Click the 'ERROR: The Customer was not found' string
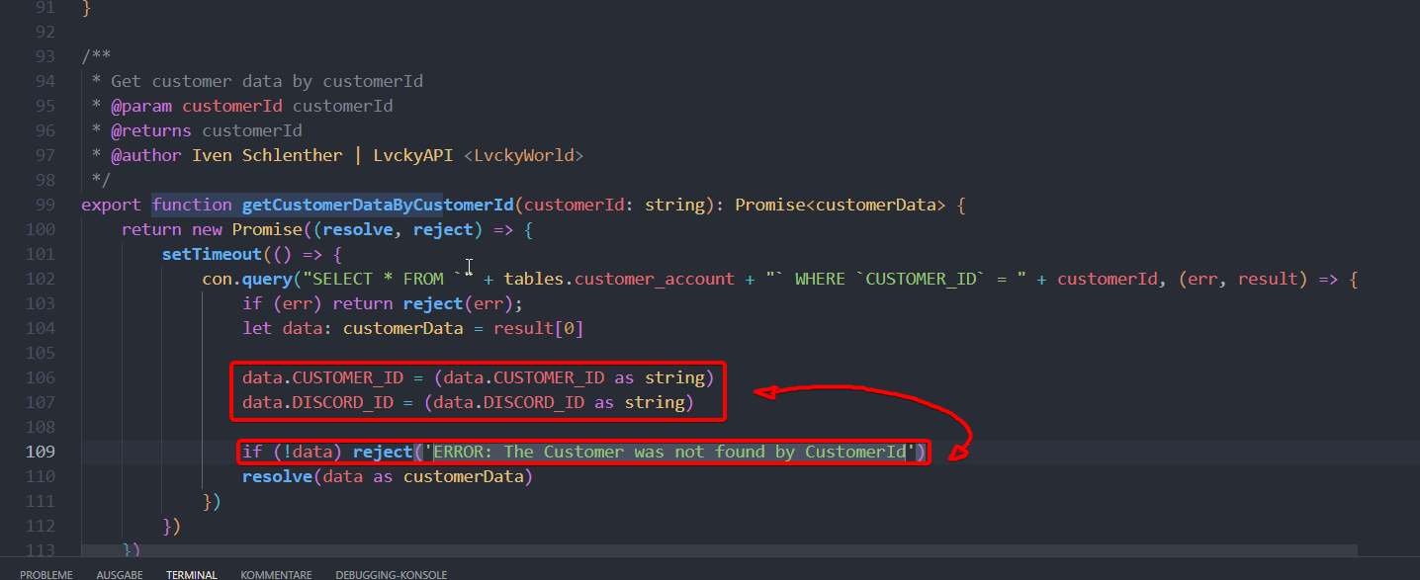1420x580 pixels. (669, 452)
